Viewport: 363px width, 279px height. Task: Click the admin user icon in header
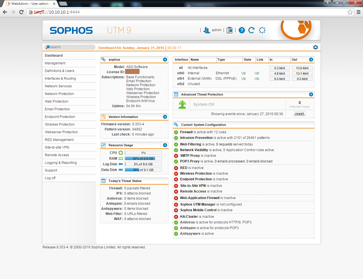[x=207, y=30]
